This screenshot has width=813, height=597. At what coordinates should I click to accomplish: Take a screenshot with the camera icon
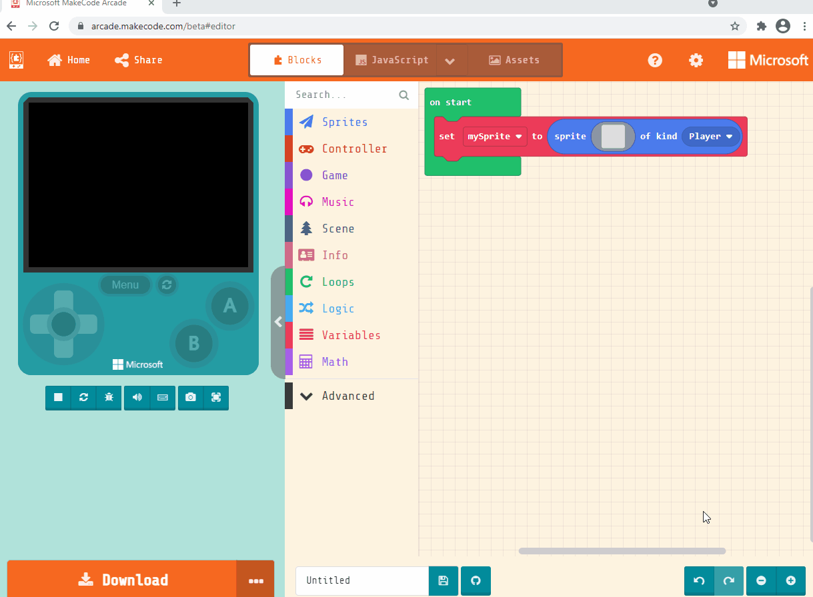click(190, 397)
